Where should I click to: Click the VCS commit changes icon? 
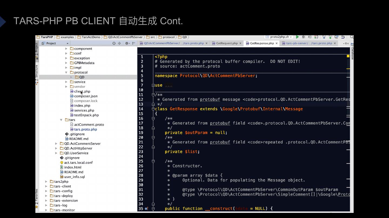tap(330, 37)
